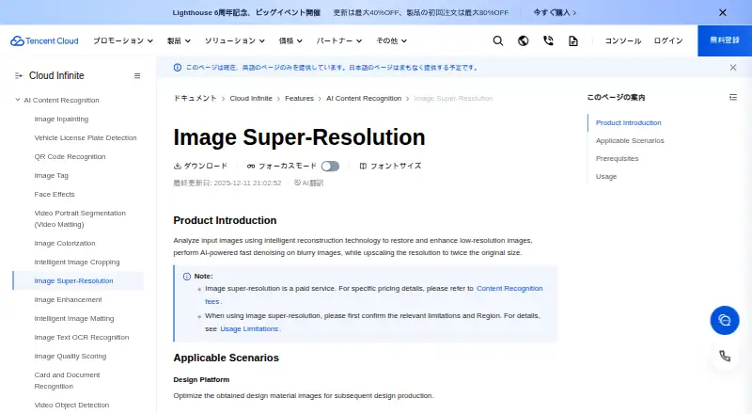Click the Tencent Cloud logo

pyautogui.click(x=44, y=40)
